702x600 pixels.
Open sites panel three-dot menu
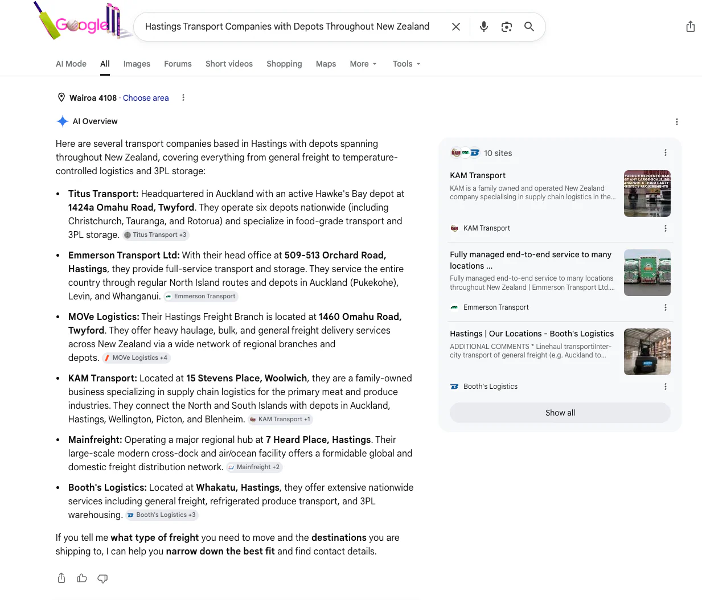coord(665,153)
